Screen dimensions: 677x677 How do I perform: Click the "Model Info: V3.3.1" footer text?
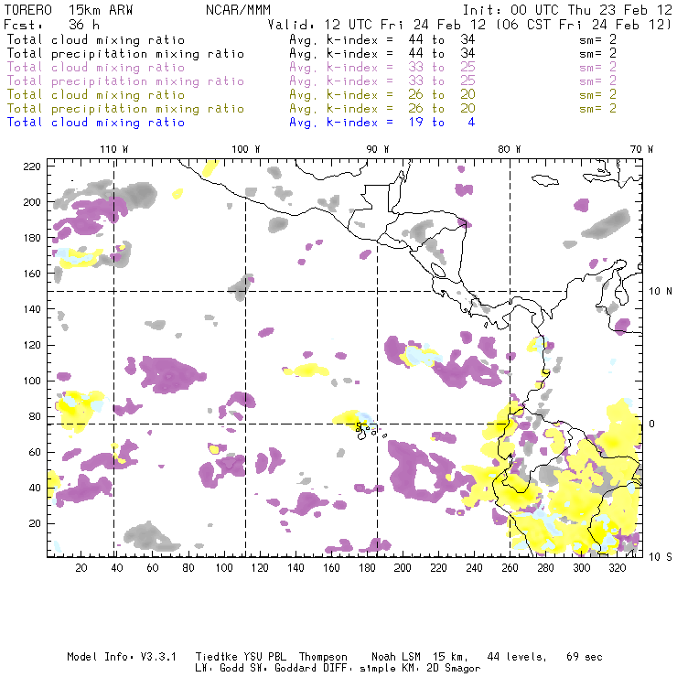click(122, 657)
